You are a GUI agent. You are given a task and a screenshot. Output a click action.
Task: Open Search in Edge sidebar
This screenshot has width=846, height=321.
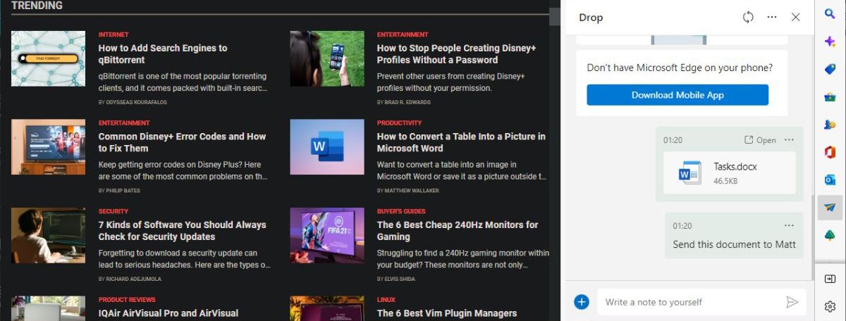(830, 13)
